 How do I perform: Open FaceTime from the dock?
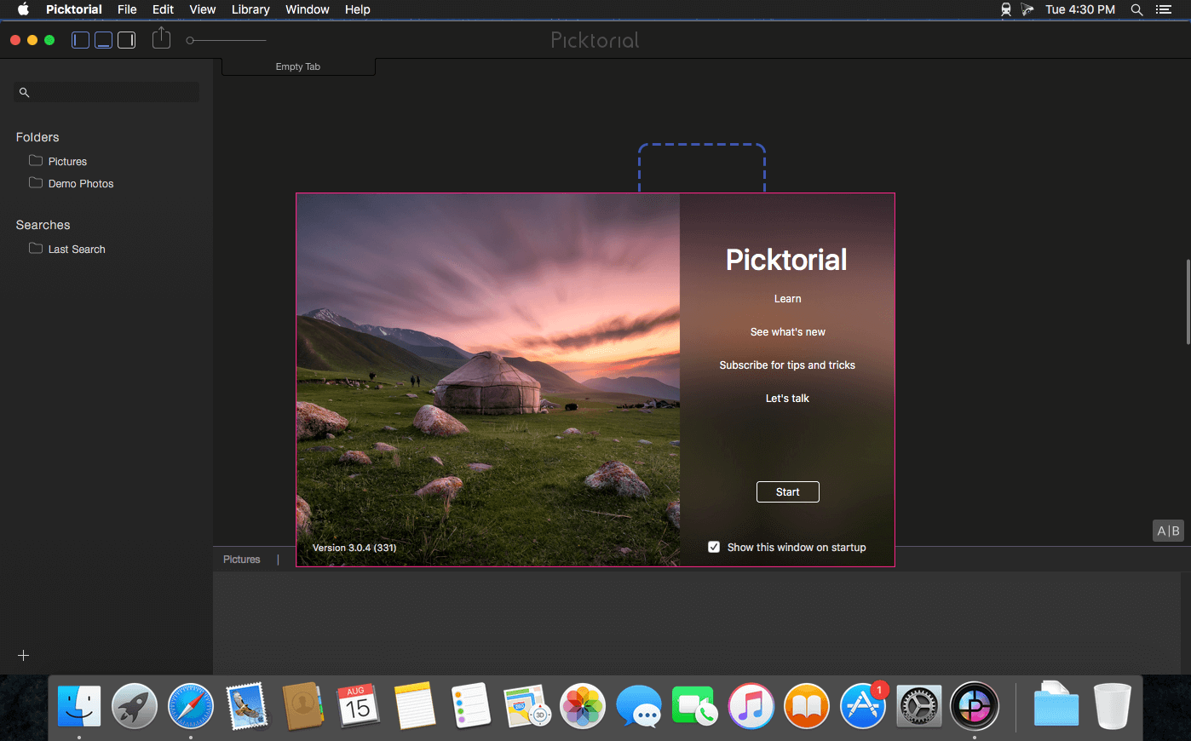click(694, 707)
